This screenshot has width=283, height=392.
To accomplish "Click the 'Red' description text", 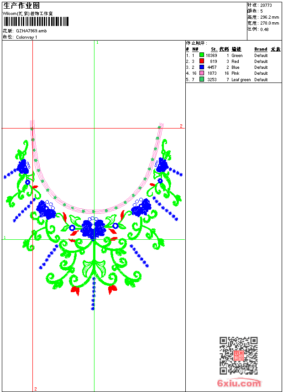I will tap(235, 62).
